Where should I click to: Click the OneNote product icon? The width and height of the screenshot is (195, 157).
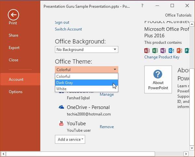click(163, 50)
